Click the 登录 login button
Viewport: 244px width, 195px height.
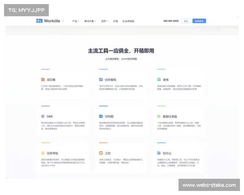[x=186, y=21]
